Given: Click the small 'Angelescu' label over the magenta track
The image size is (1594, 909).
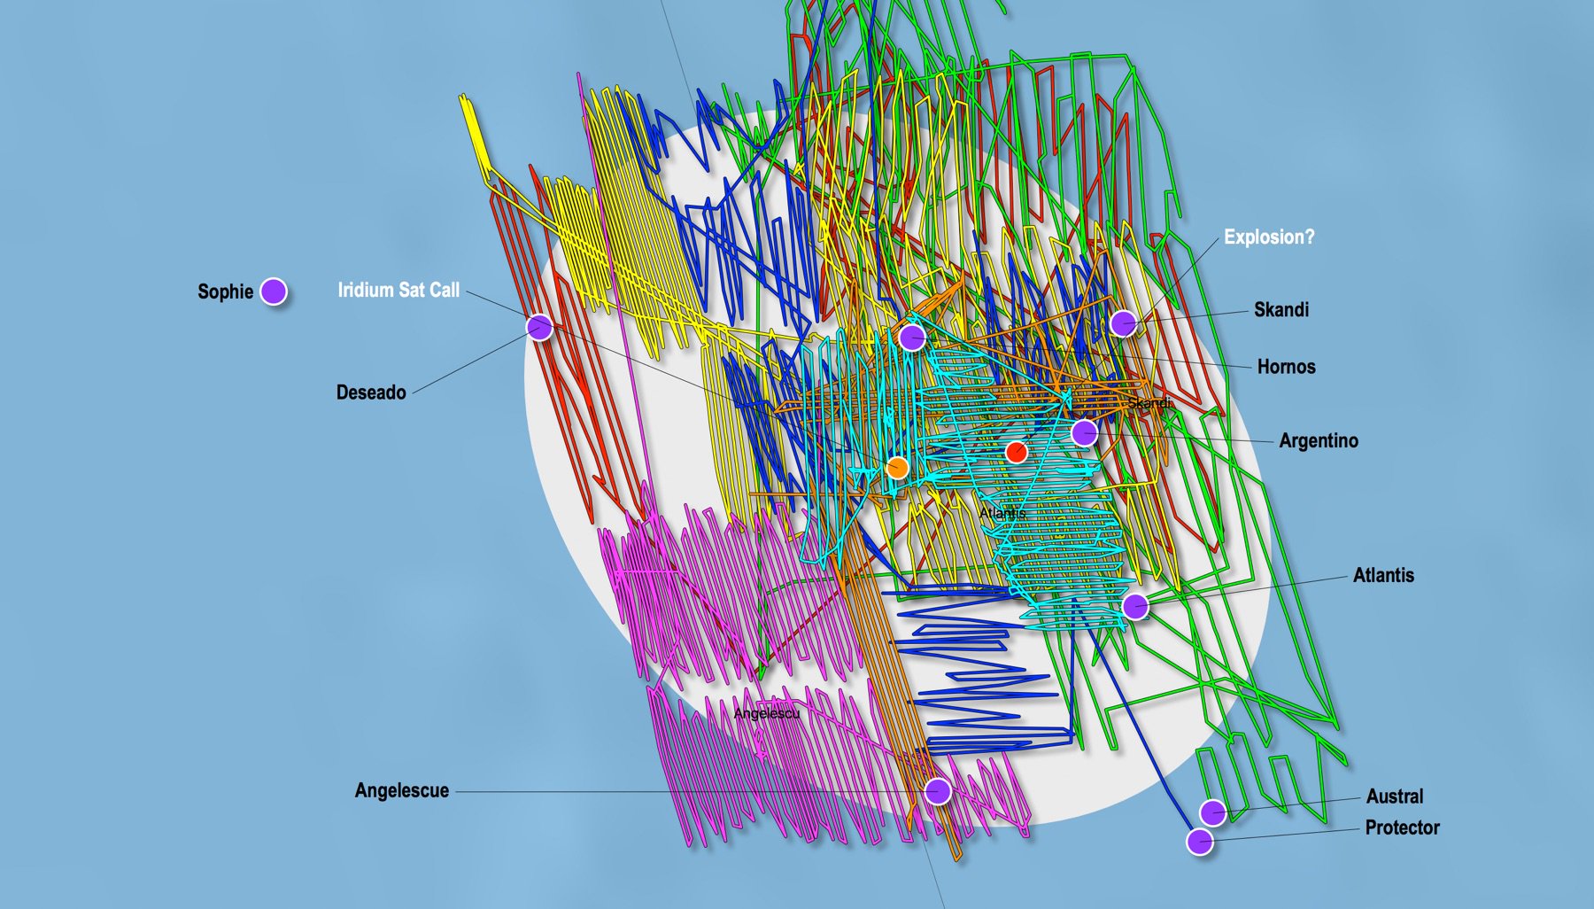Looking at the screenshot, I should coord(767,713).
